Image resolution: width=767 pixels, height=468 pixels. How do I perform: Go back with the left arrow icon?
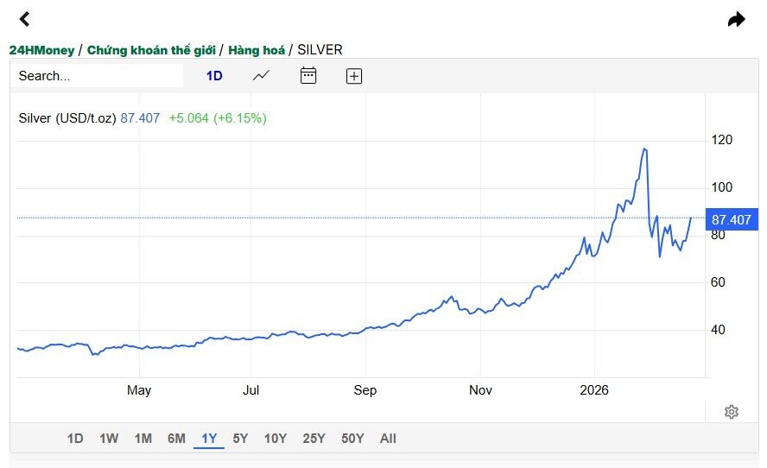(24, 19)
